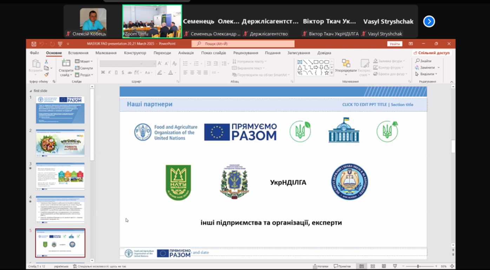Open the Напрямок тексту dropdown
This screenshot has height=270, width=490.
coord(249,61)
